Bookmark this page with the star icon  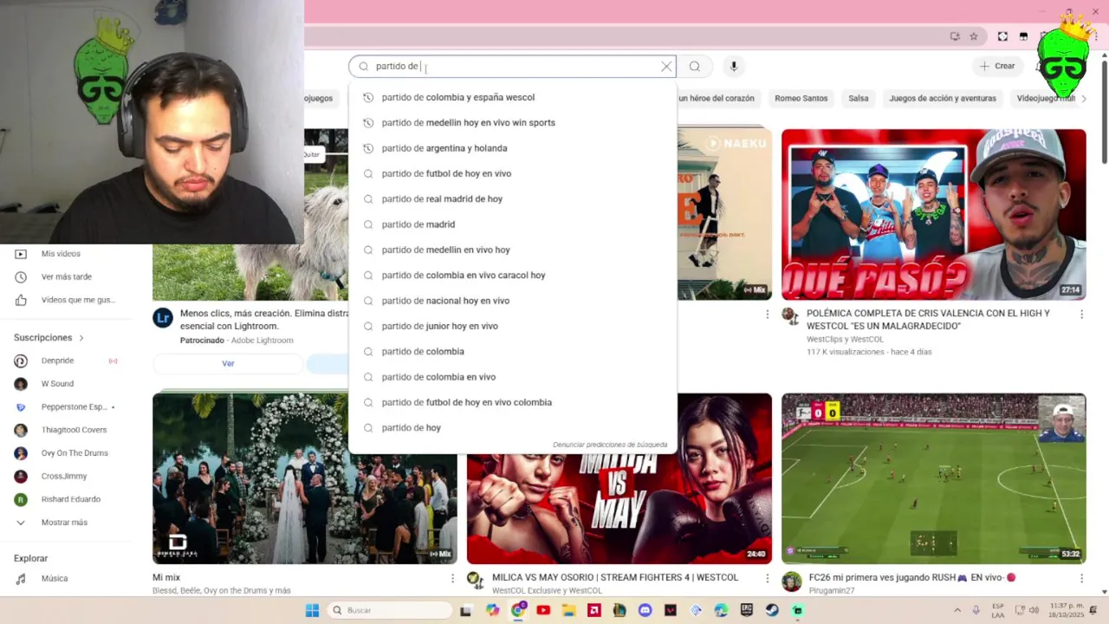[x=974, y=36]
